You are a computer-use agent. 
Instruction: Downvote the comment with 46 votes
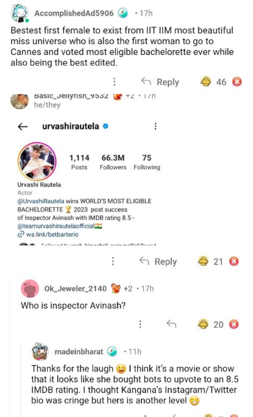[237, 82]
